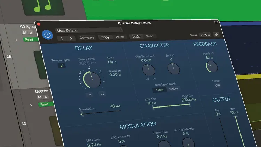Click the LFO Rate 0.20 Hz value
Viewport: 261px width, 147px height.
pyautogui.click(x=94, y=145)
